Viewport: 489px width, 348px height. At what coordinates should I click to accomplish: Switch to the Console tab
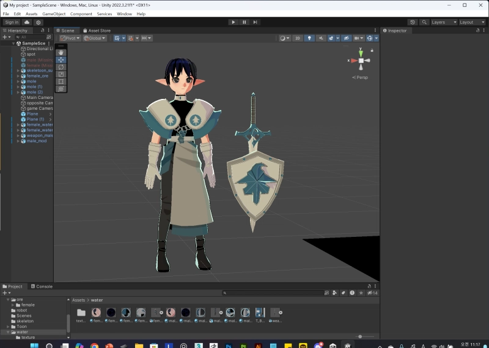42,286
